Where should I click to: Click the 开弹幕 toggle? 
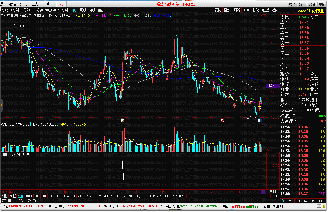(6, 201)
